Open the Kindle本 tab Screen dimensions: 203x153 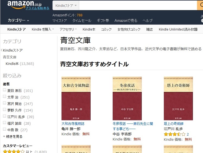click(89, 29)
